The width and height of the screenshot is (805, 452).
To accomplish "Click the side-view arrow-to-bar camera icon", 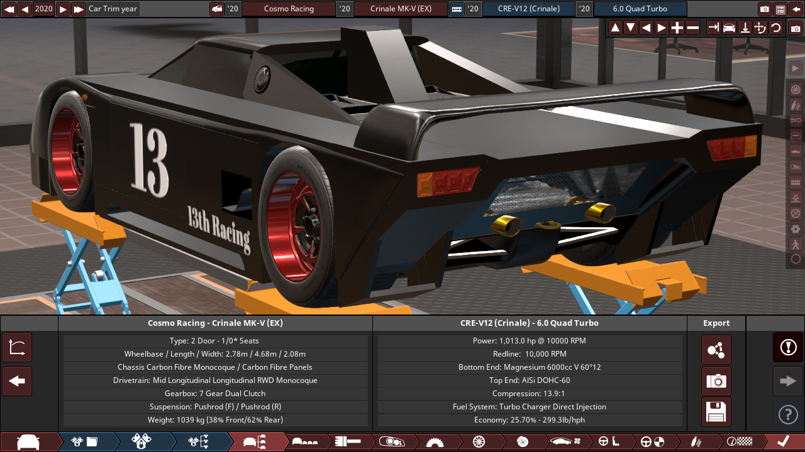I will (713, 28).
